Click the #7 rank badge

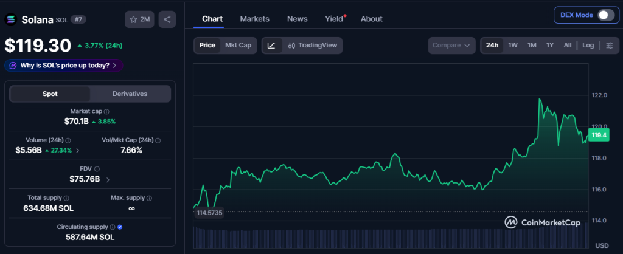[78, 19]
